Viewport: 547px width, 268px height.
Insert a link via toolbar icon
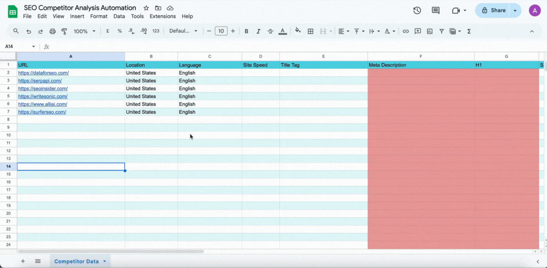(406, 31)
